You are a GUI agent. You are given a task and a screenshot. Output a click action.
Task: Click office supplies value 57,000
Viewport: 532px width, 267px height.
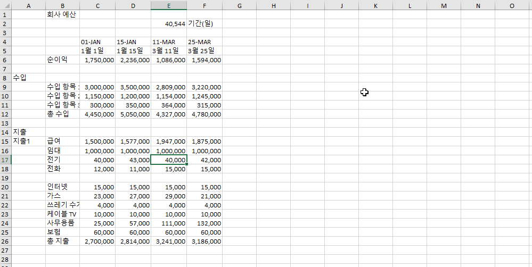coord(133,223)
